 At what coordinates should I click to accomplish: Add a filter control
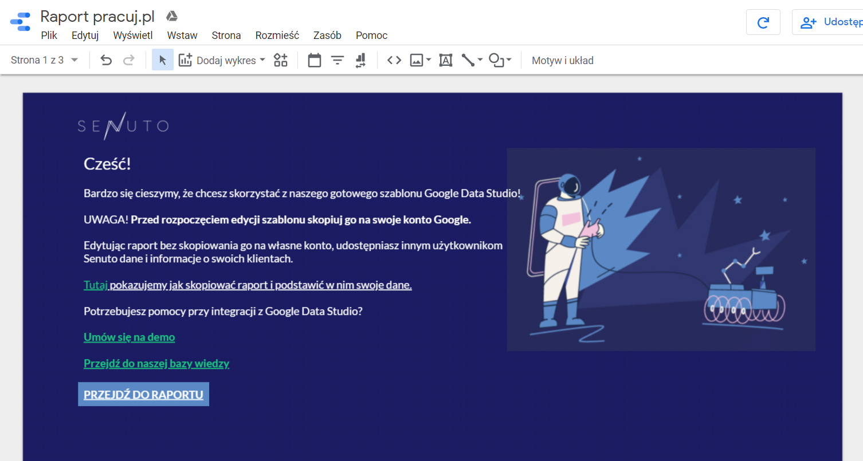pyautogui.click(x=338, y=60)
